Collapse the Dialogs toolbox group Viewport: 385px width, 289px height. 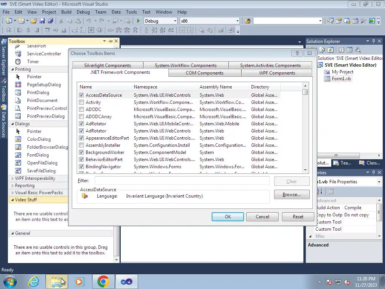12,124
